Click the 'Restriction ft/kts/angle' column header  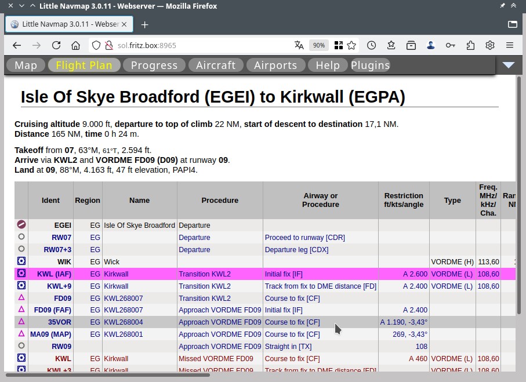click(x=404, y=200)
